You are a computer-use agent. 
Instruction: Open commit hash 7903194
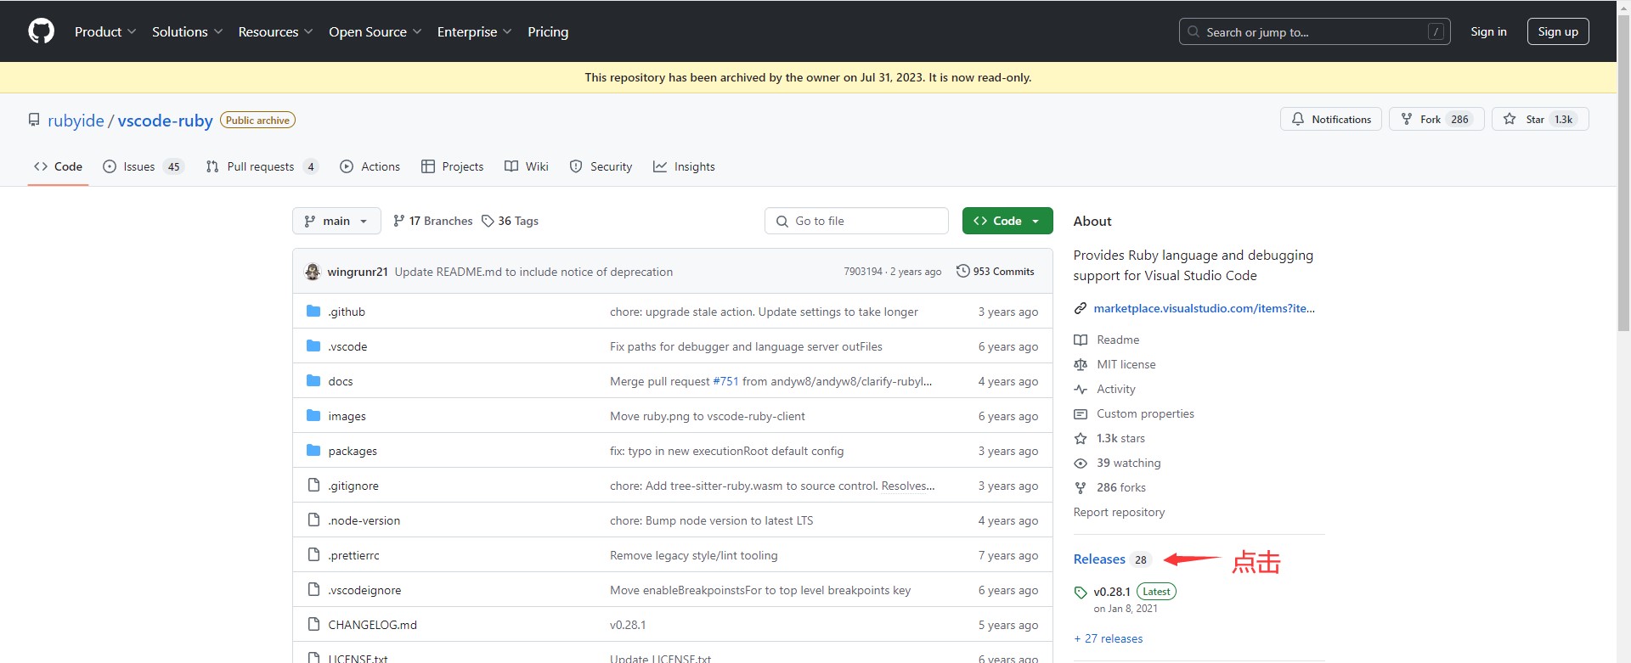tap(862, 272)
